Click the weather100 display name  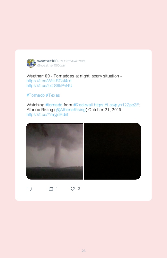[47, 61]
